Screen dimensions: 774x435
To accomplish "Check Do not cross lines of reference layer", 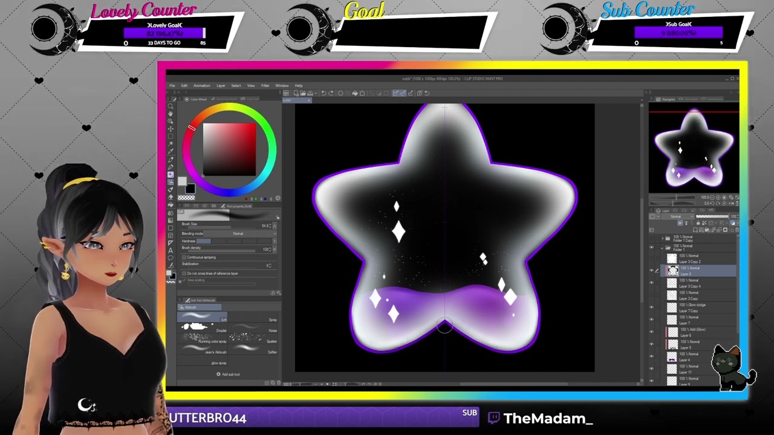I will click(x=184, y=273).
